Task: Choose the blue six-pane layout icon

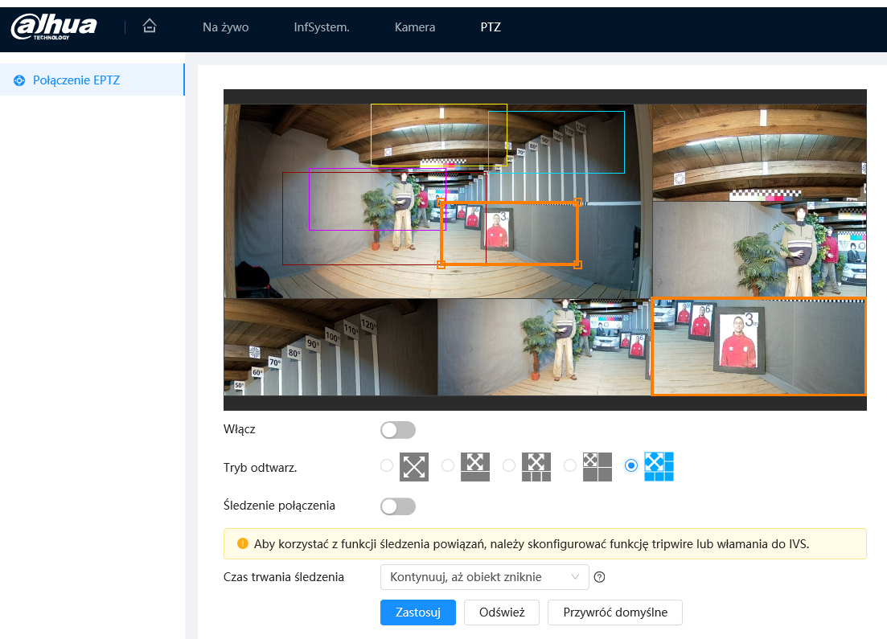Action: [x=659, y=466]
